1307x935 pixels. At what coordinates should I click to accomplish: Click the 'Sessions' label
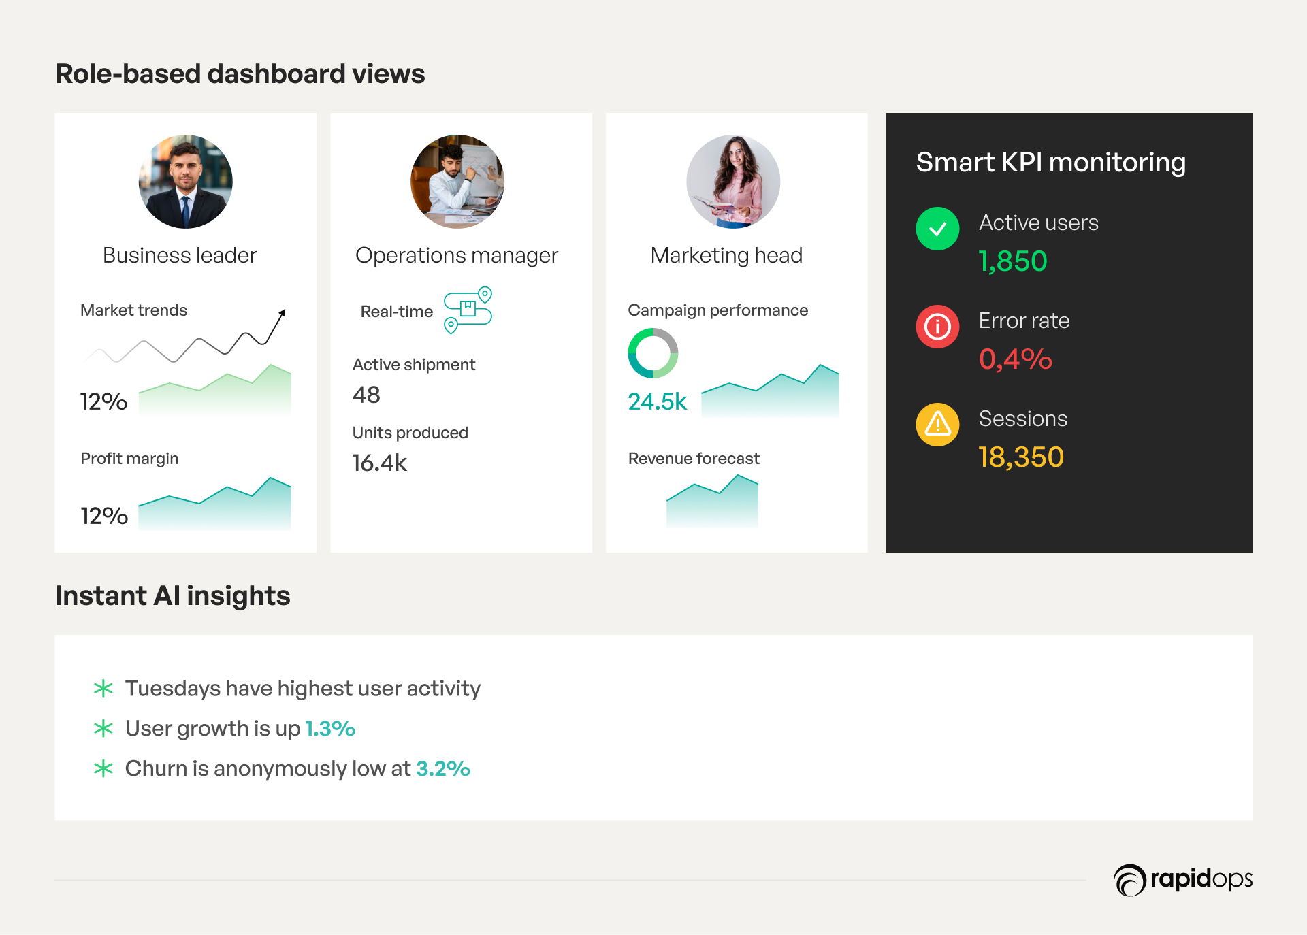(x=1023, y=419)
